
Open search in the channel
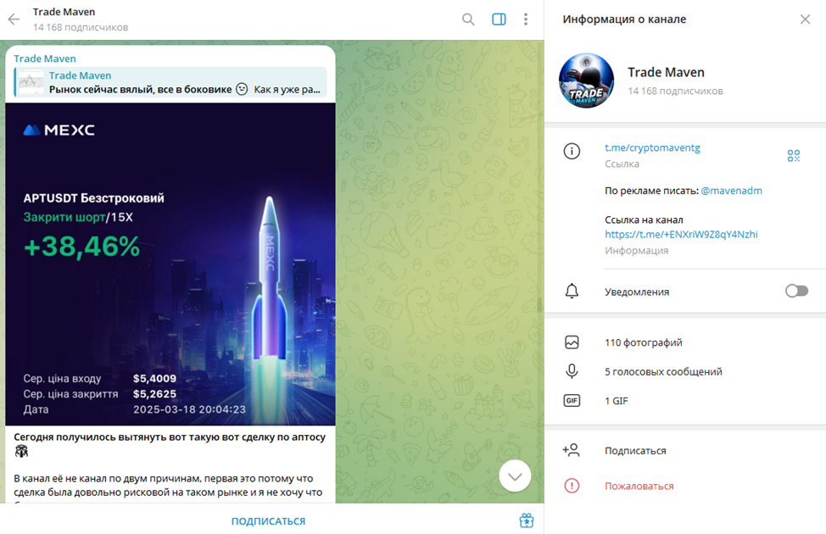(x=468, y=19)
